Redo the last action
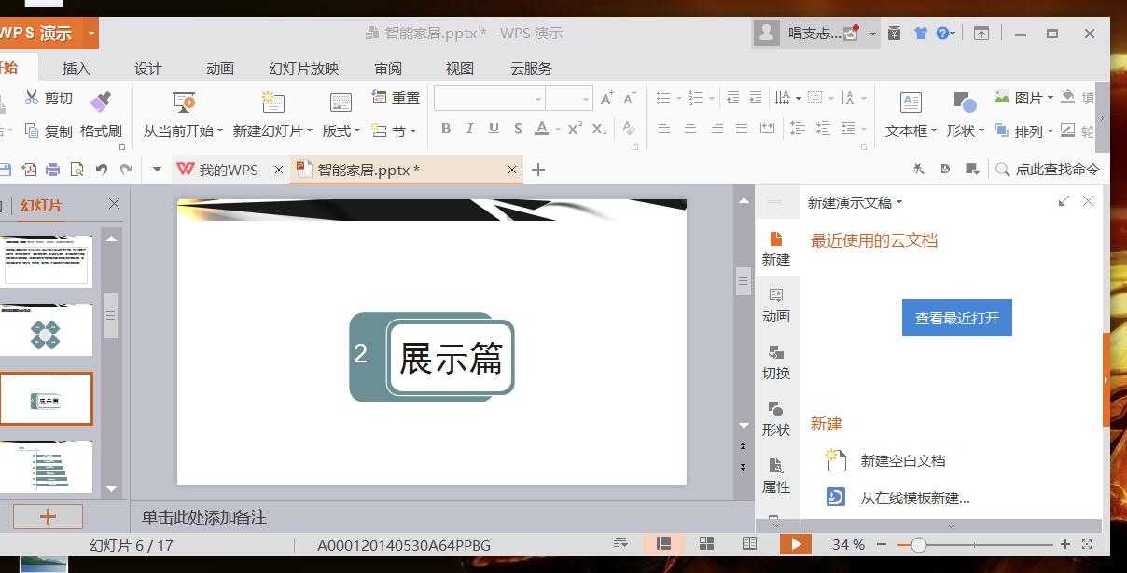Viewport: 1127px width, 573px height. pos(125,170)
